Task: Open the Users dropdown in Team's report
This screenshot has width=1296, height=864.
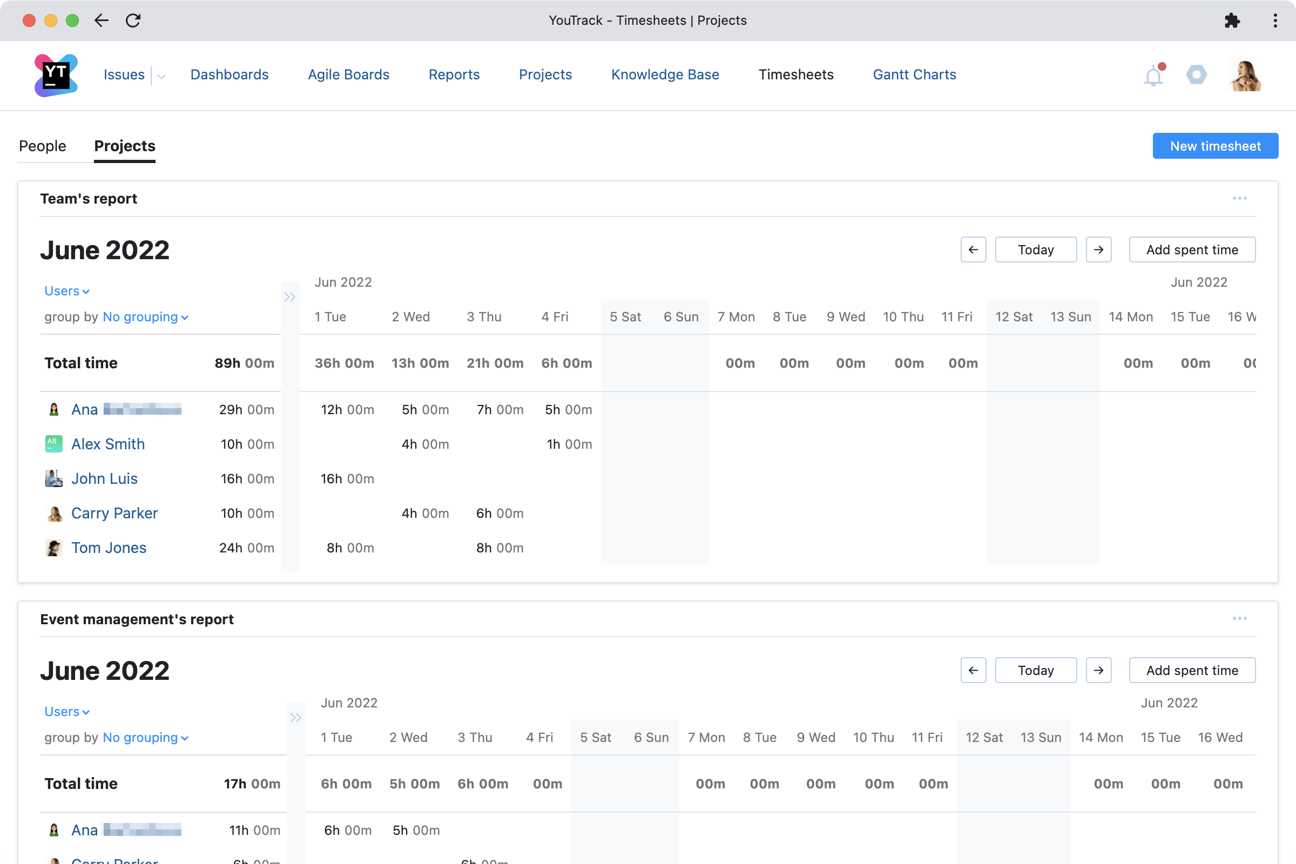Action: (x=66, y=291)
